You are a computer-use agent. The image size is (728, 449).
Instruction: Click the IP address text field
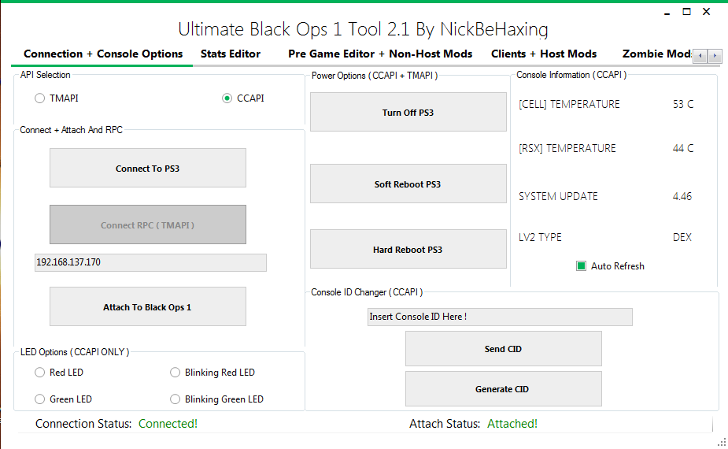[150, 262]
